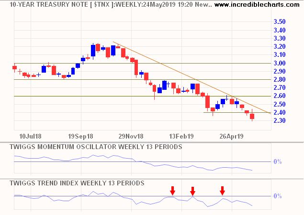Image resolution: width=304 pixels, height=215 pixels.
Task: Click the 3.30 price axis label
Action: [x=280, y=39]
